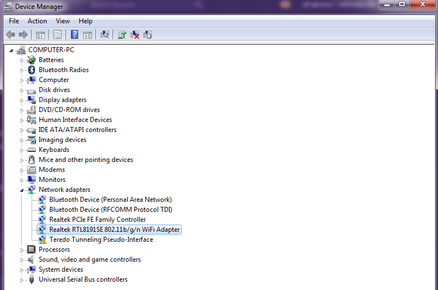Expand the Keyboards node arrow
The width and height of the screenshot is (438, 290).
(22, 150)
